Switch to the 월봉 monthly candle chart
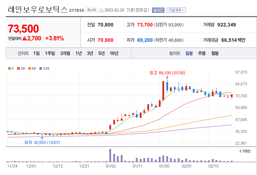This screenshot has width=257, height=175. (215, 53)
